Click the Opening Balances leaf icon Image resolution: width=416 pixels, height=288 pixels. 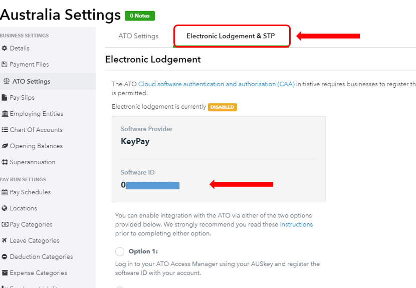point(5,146)
